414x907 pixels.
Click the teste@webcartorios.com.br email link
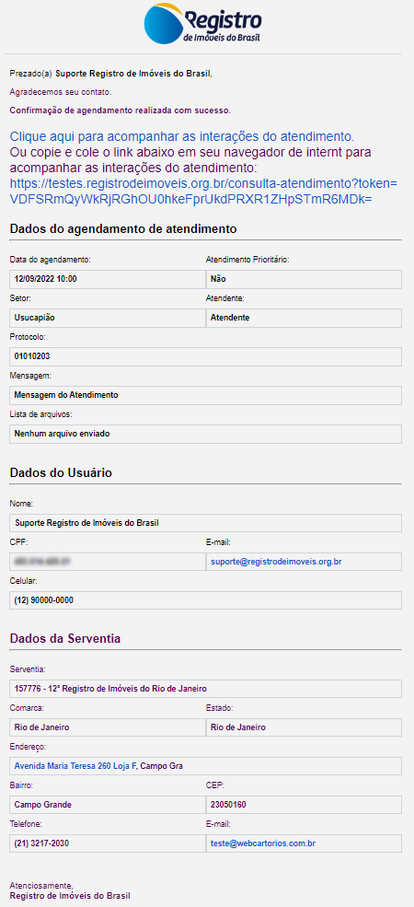click(263, 843)
